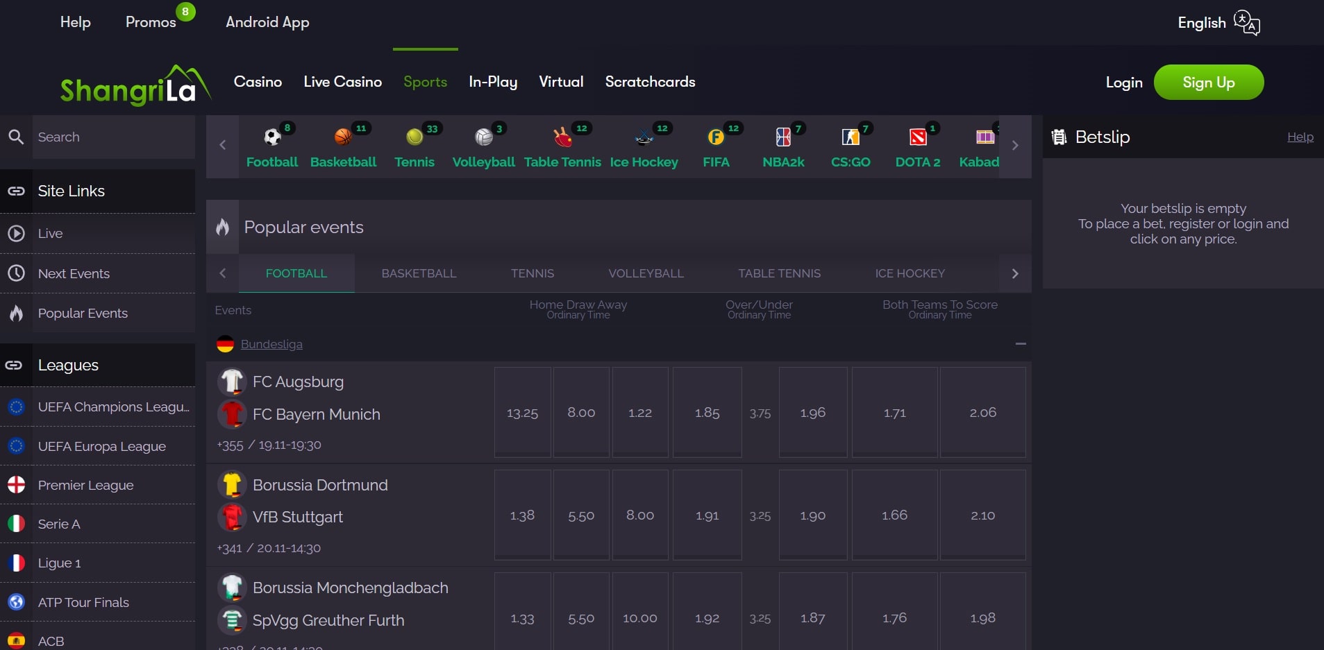Click the Popular Events flame icon in sidebar
This screenshot has width=1324, height=650.
tap(16, 313)
